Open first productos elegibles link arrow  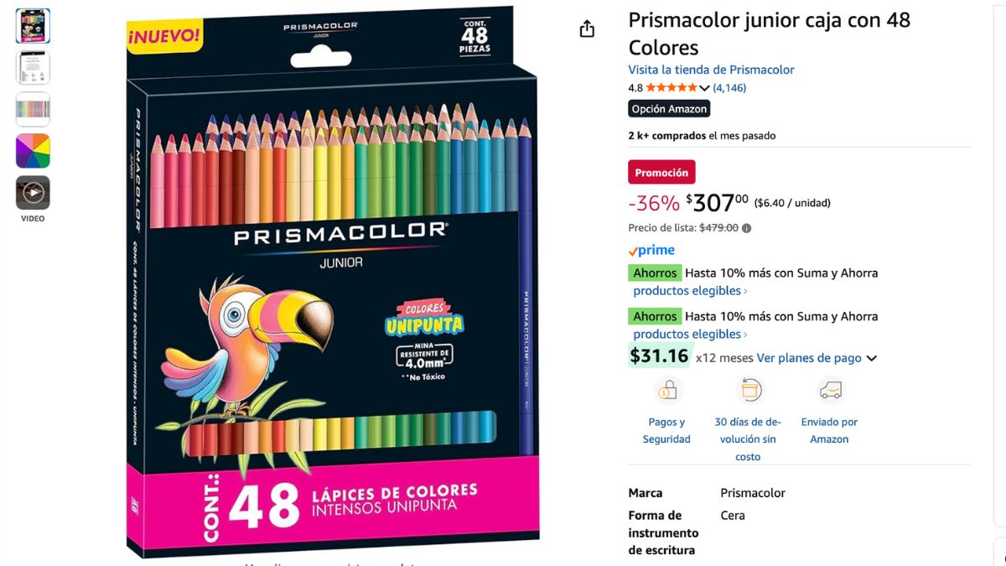tap(745, 291)
